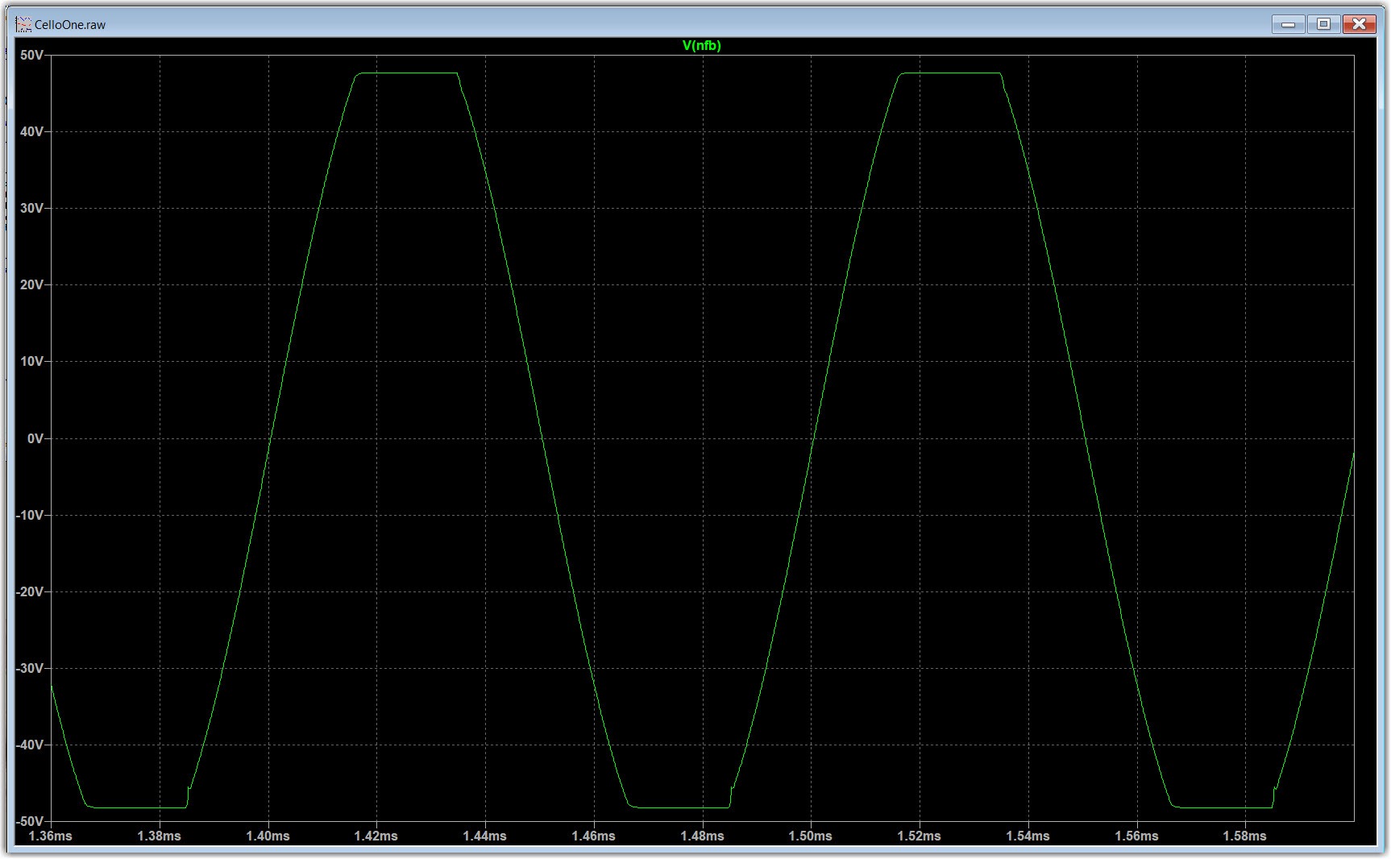This screenshot has height=859, width=1391.
Task: Click the 1.58ms time axis label
Action: (x=1245, y=836)
